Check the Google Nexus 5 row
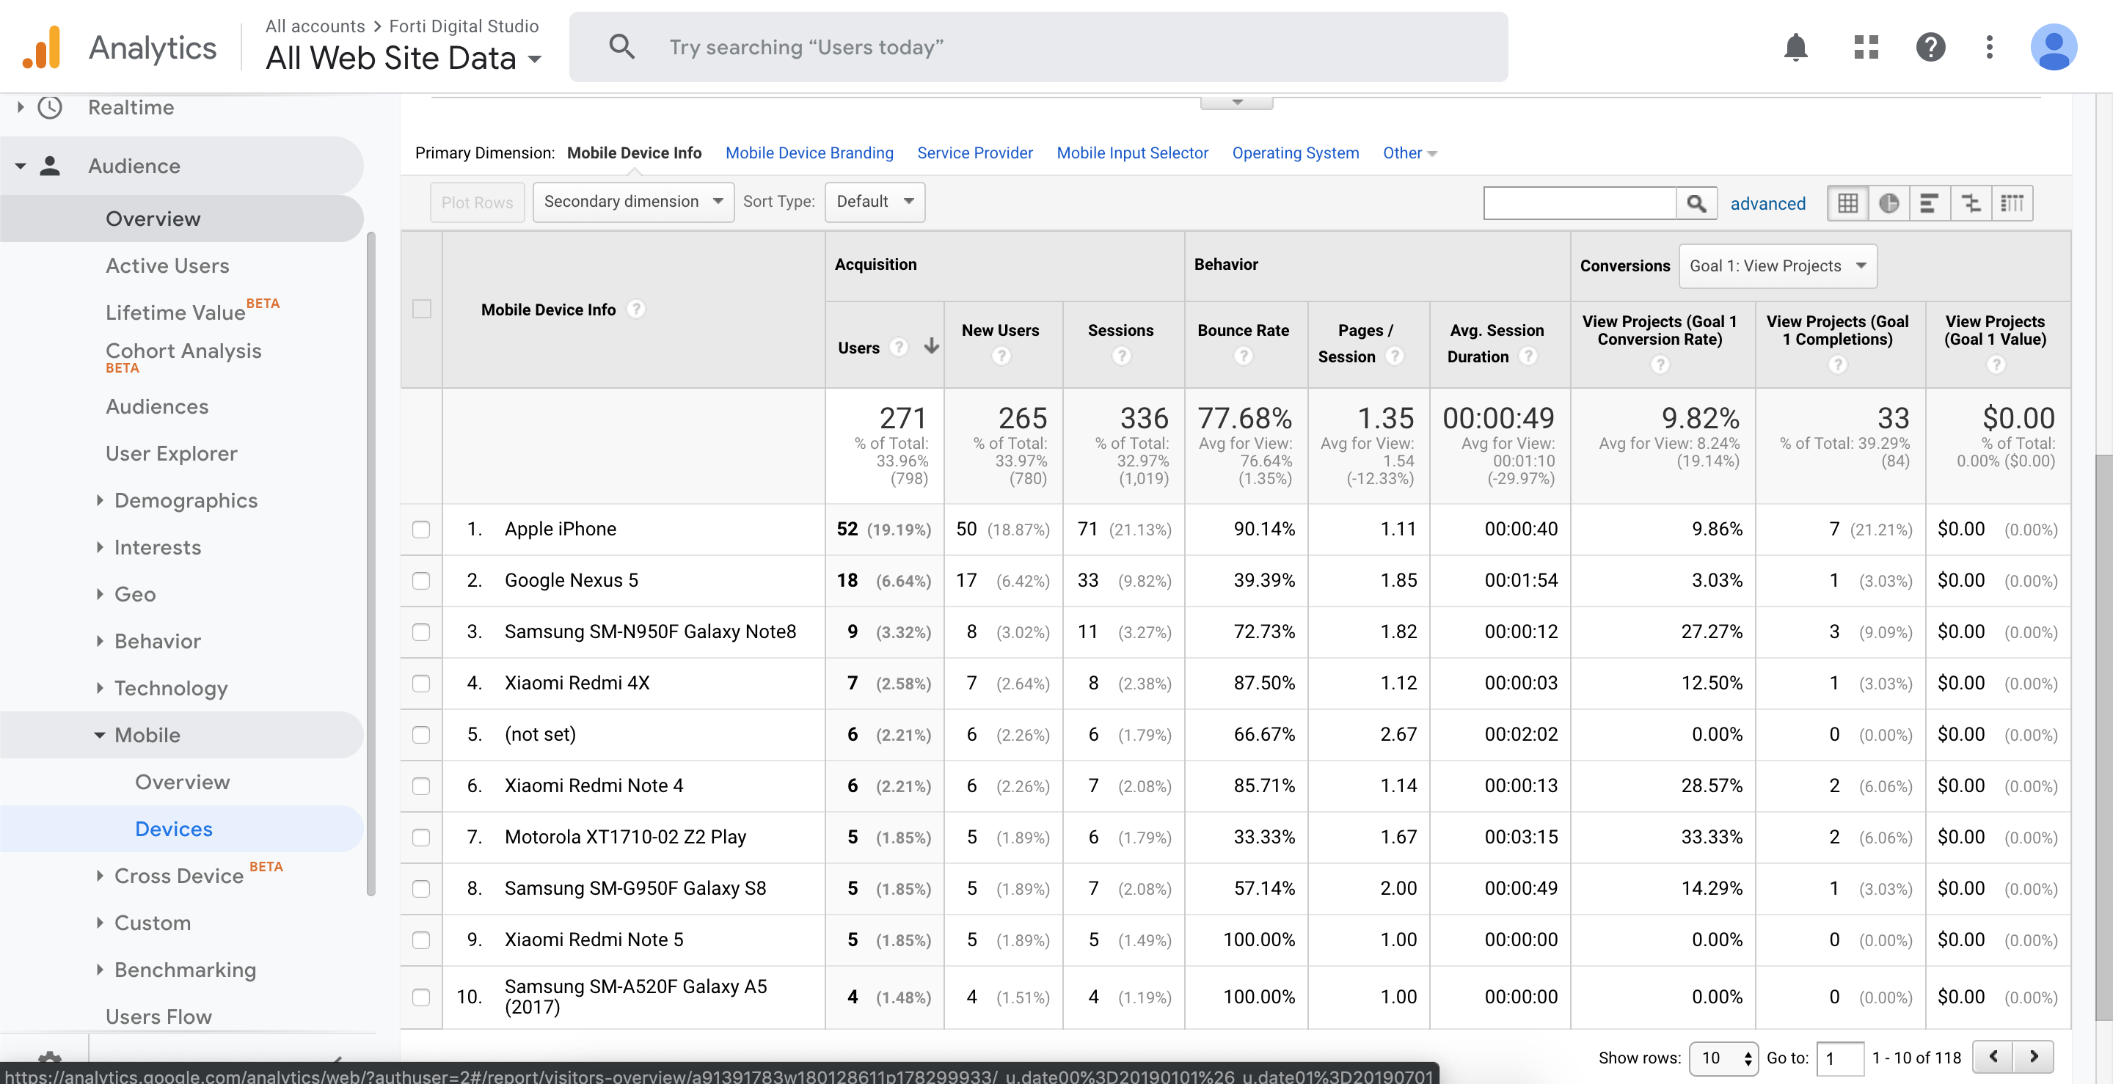This screenshot has width=2113, height=1084. pos(422,581)
